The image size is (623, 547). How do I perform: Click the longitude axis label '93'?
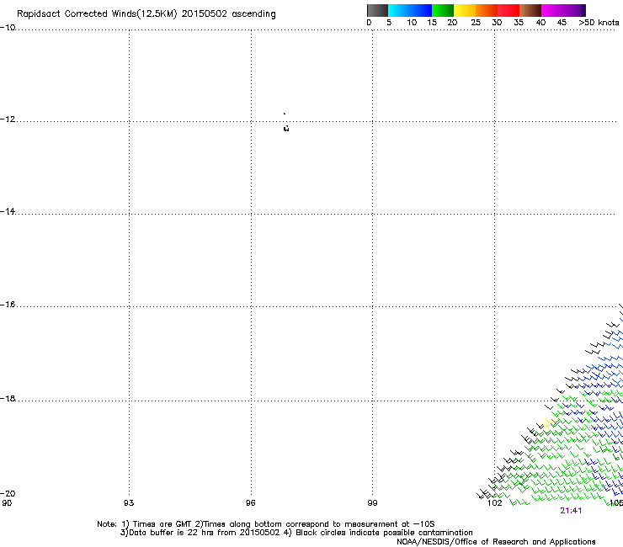[129, 503]
